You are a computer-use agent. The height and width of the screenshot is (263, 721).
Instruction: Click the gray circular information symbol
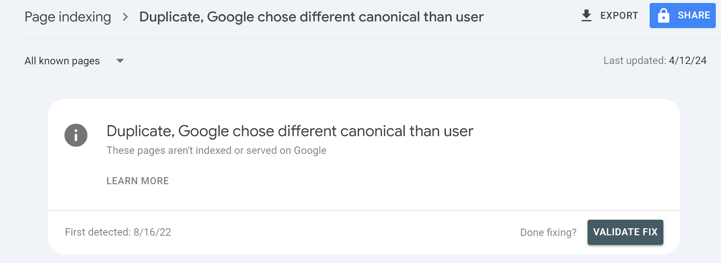(76, 135)
